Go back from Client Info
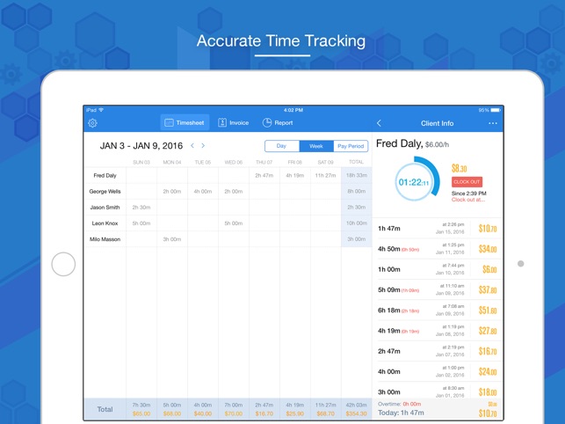Viewport: 565px width, 424px height. click(x=379, y=123)
